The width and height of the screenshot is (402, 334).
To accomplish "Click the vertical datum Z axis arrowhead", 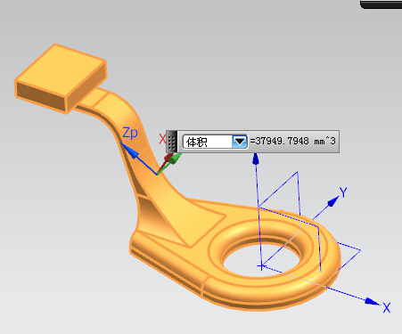I will coord(256,159).
